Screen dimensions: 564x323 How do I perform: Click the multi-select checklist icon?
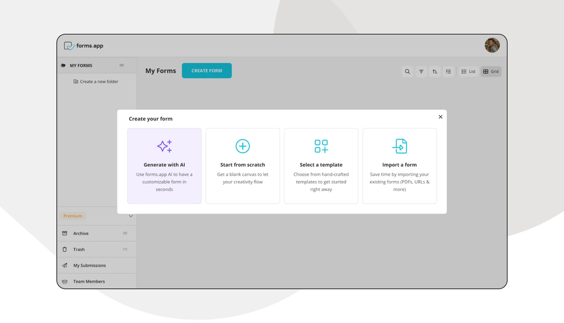pyautogui.click(x=448, y=72)
